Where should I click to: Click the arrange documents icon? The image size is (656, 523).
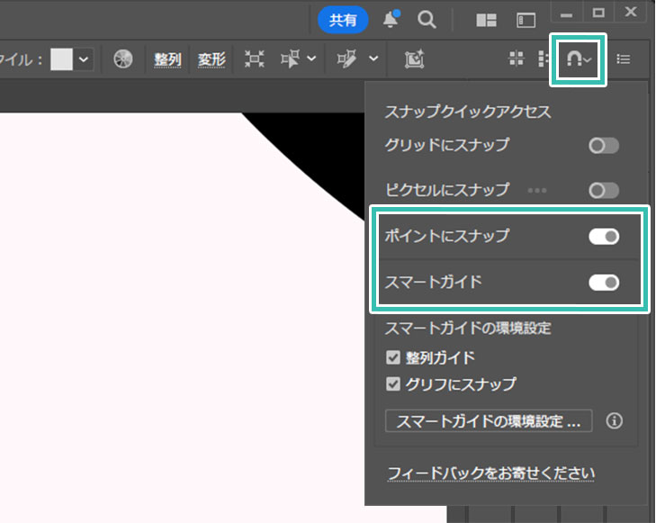coord(487,20)
